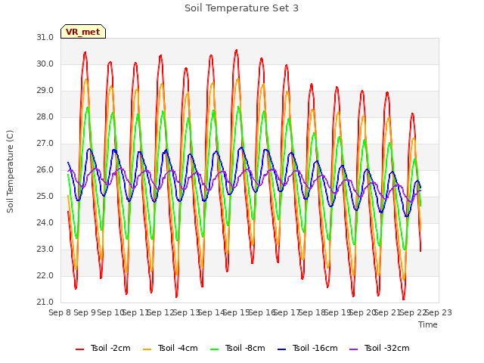Image resolution: width=484 pixels, height=363 pixels.
Task: Click the Tsoil -4cm legend label
Action: 178,348
